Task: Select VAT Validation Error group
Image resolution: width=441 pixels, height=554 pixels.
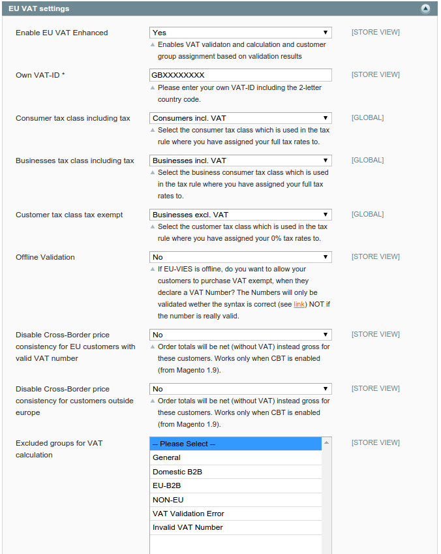Action: point(235,514)
